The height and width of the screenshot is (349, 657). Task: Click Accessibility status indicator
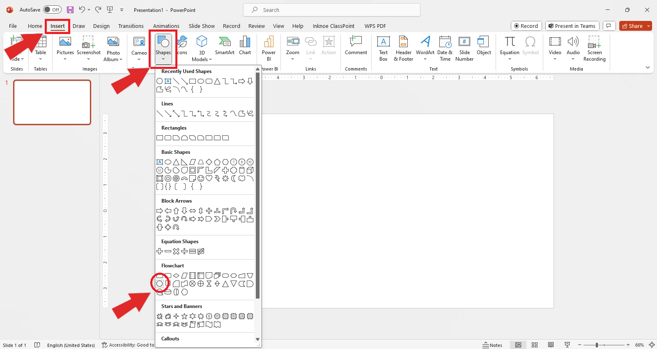pos(128,345)
